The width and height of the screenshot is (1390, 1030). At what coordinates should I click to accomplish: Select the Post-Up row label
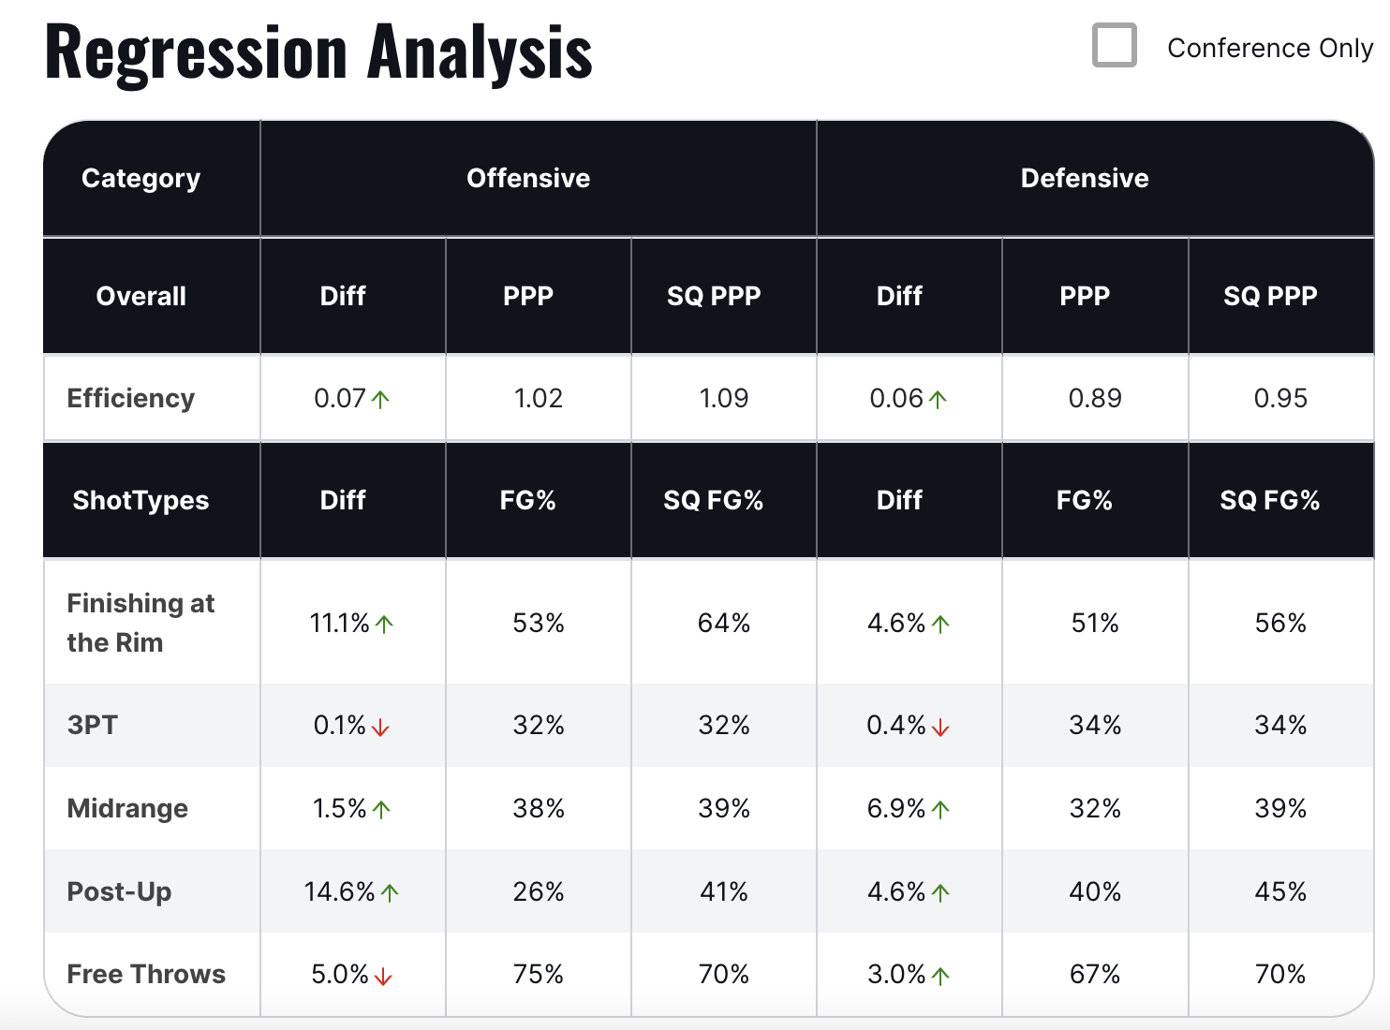pyautogui.click(x=119, y=891)
